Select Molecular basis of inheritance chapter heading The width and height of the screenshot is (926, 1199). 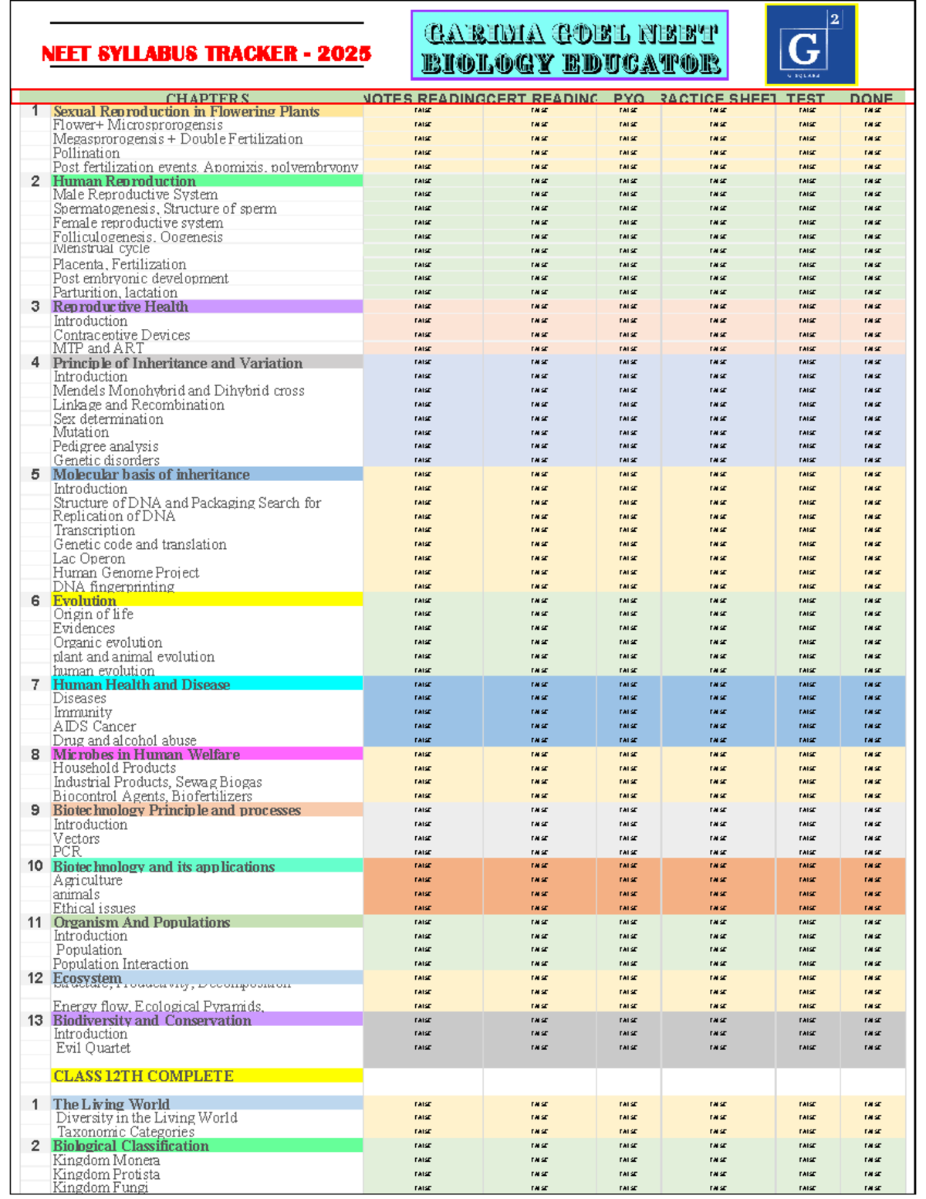[151, 474]
